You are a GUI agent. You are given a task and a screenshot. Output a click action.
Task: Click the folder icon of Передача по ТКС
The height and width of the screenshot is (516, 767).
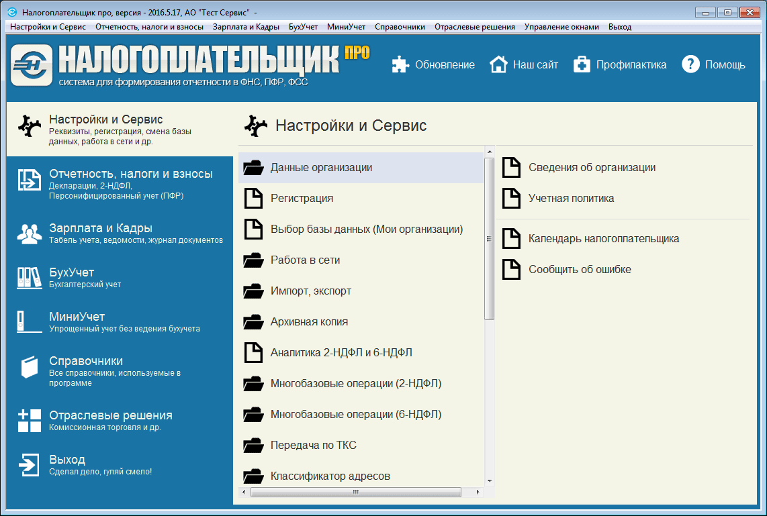(x=253, y=445)
